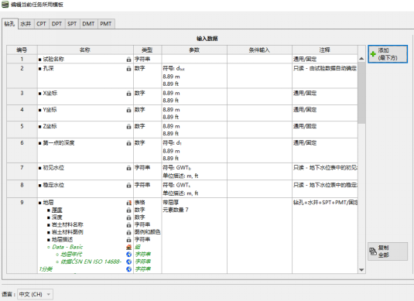Open the 语言 language dropdown
The image size is (414, 301).
[35, 294]
